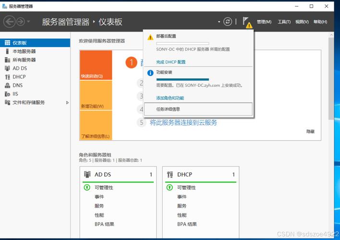Click the AD DS sidebar icon
This screenshot has height=240, width=340.
pyautogui.click(x=7, y=68)
